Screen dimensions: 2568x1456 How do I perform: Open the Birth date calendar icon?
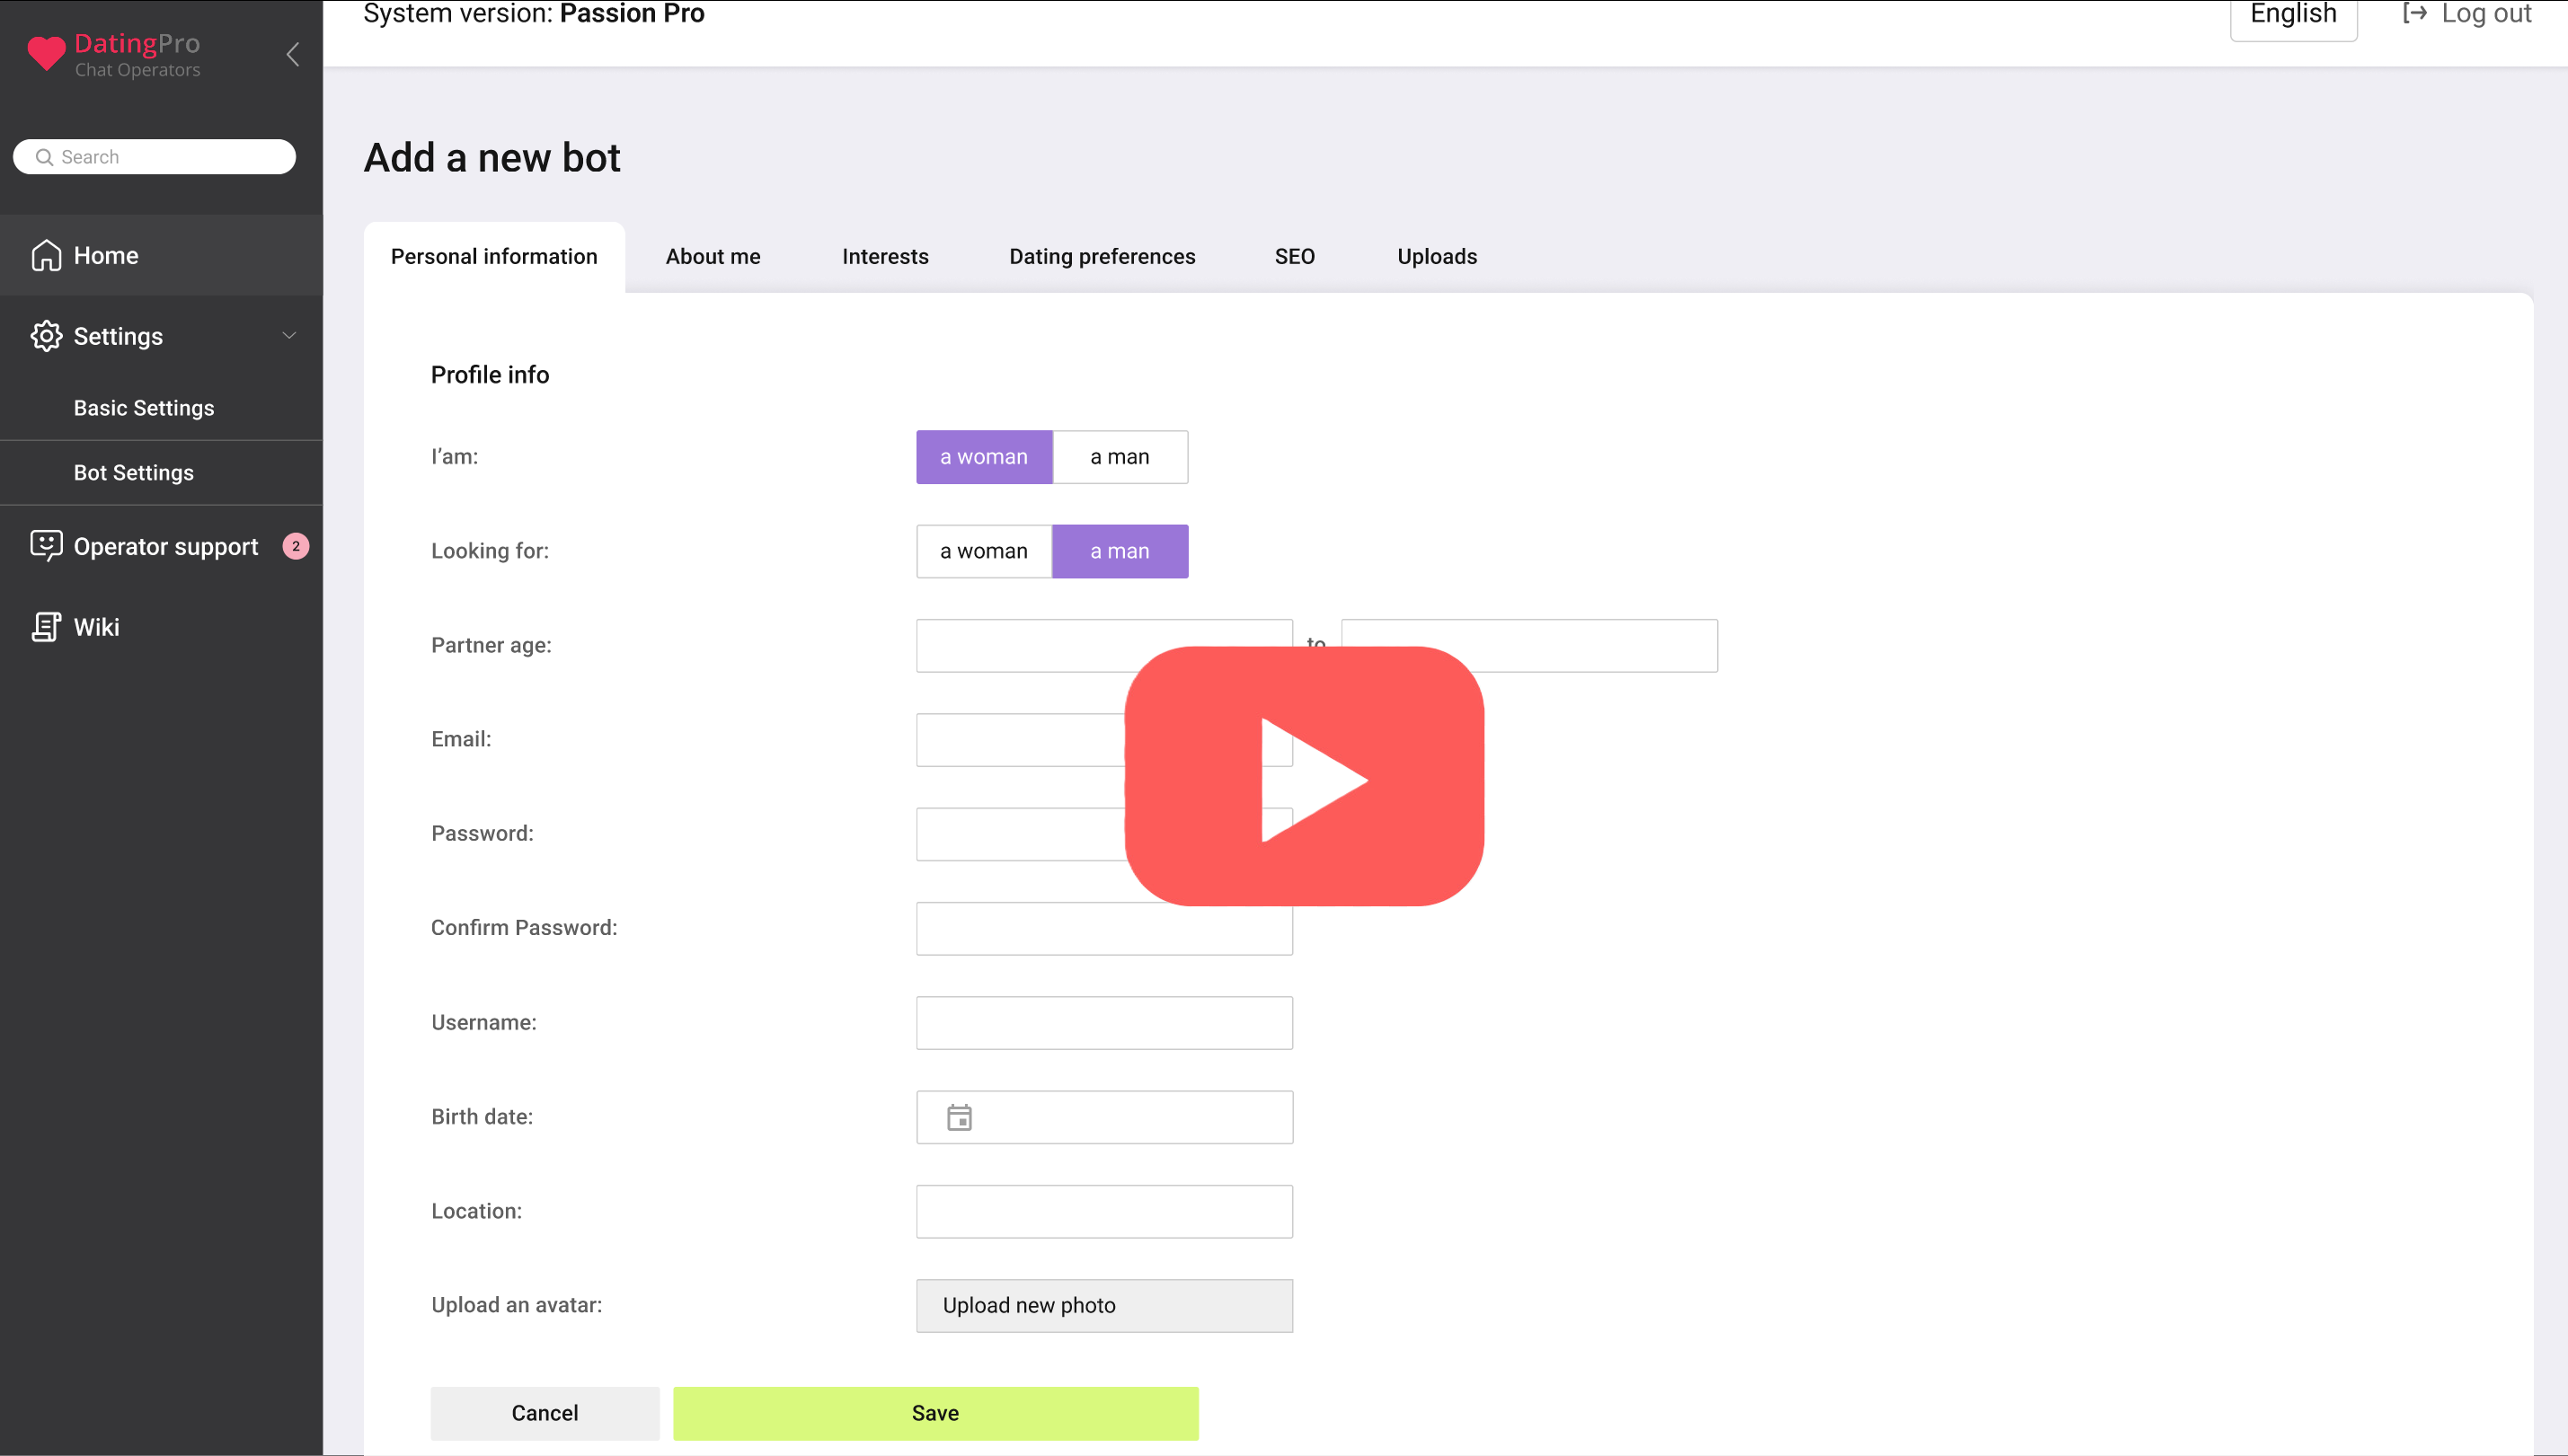tap(959, 1117)
